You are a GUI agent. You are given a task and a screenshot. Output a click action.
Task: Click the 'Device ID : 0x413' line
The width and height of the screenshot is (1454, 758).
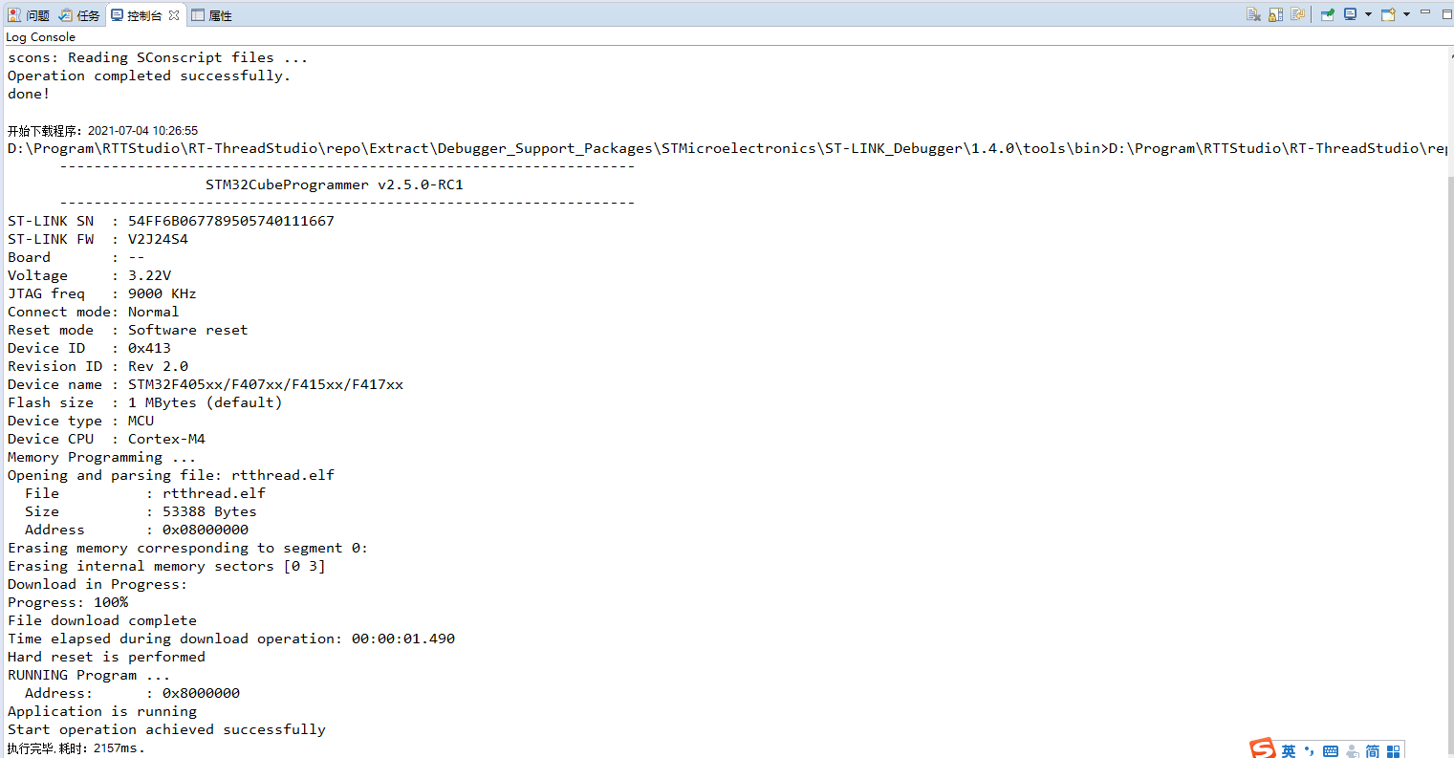[x=90, y=348]
